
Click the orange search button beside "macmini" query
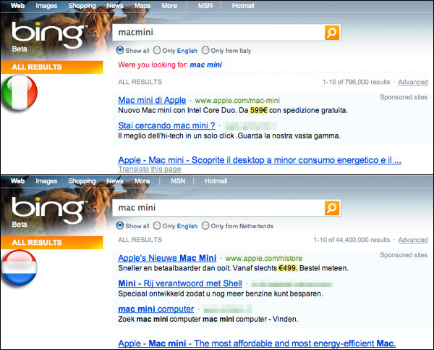coord(331,33)
